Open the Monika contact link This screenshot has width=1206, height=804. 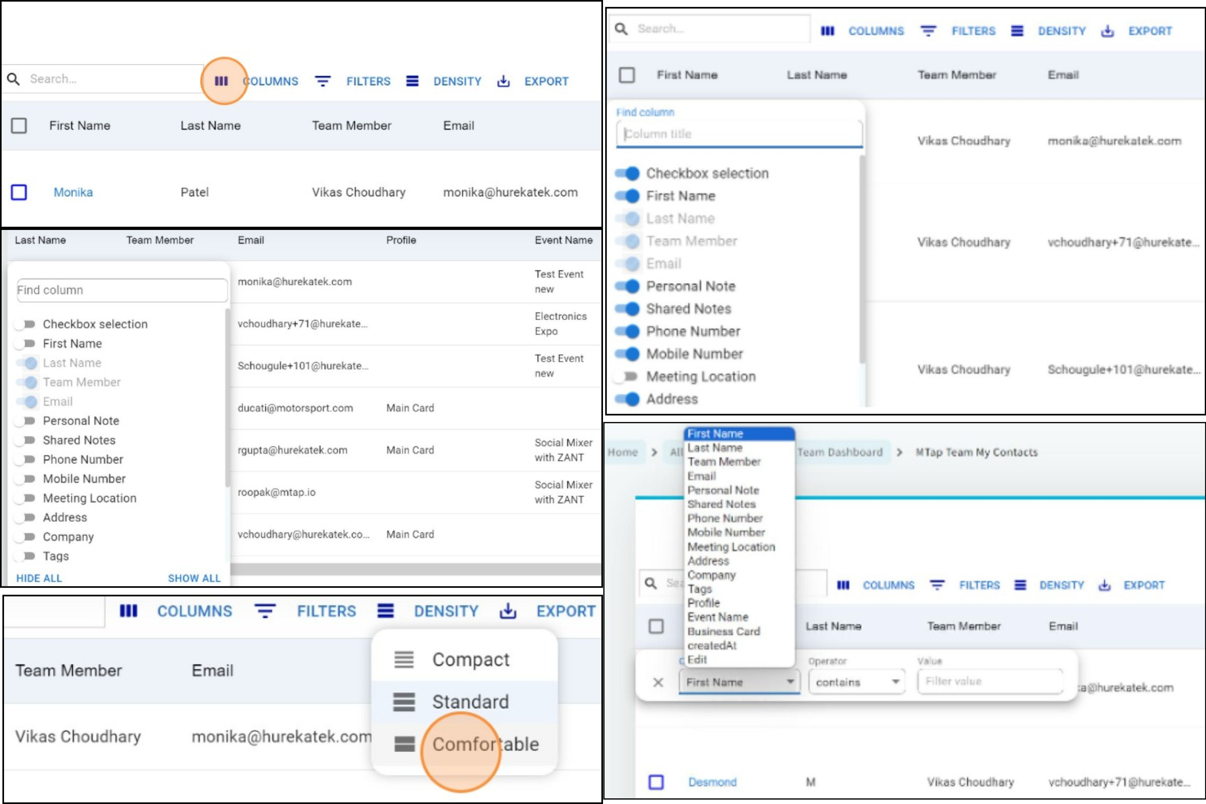click(x=73, y=192)
